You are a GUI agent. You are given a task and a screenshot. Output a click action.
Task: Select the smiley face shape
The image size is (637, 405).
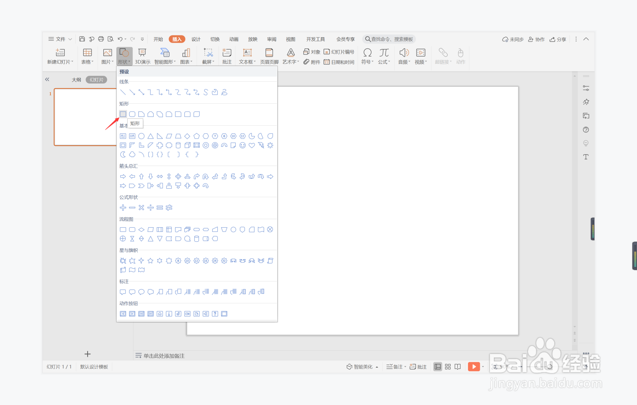point(242,145)
